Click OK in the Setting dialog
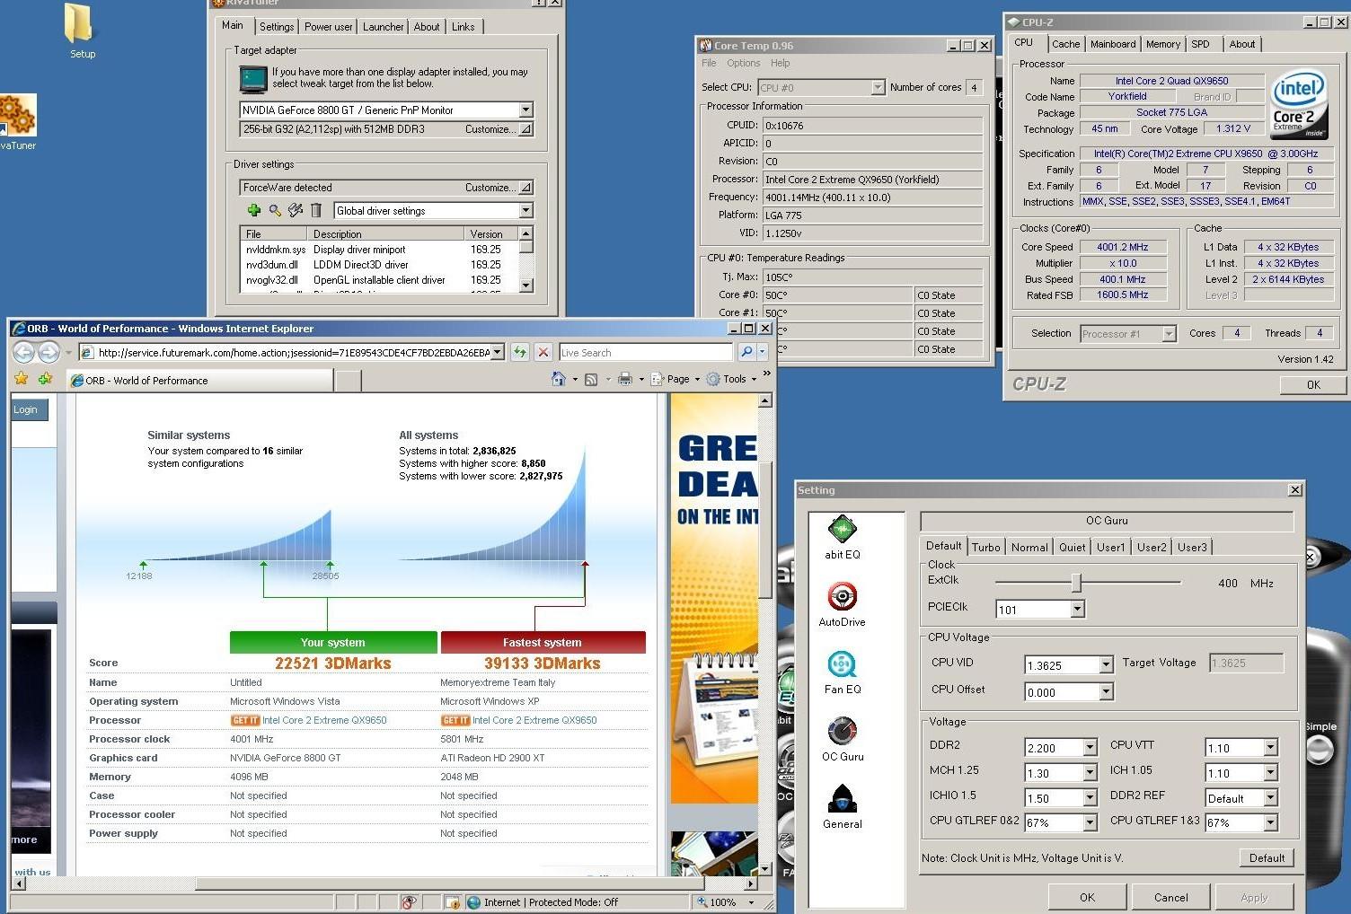Screen dimensions: 1351x914 [x=1087, y=897]
